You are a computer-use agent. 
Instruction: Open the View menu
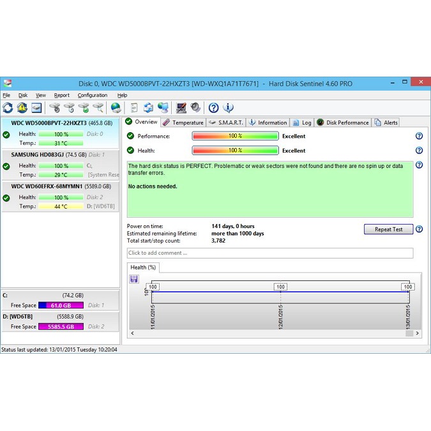click(41, 95)
